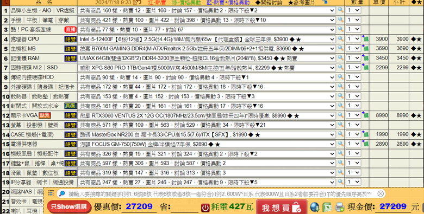Click the 數量 column header
Image resolution: width=424 pixels, height=214 pixels.
point(357,2)
